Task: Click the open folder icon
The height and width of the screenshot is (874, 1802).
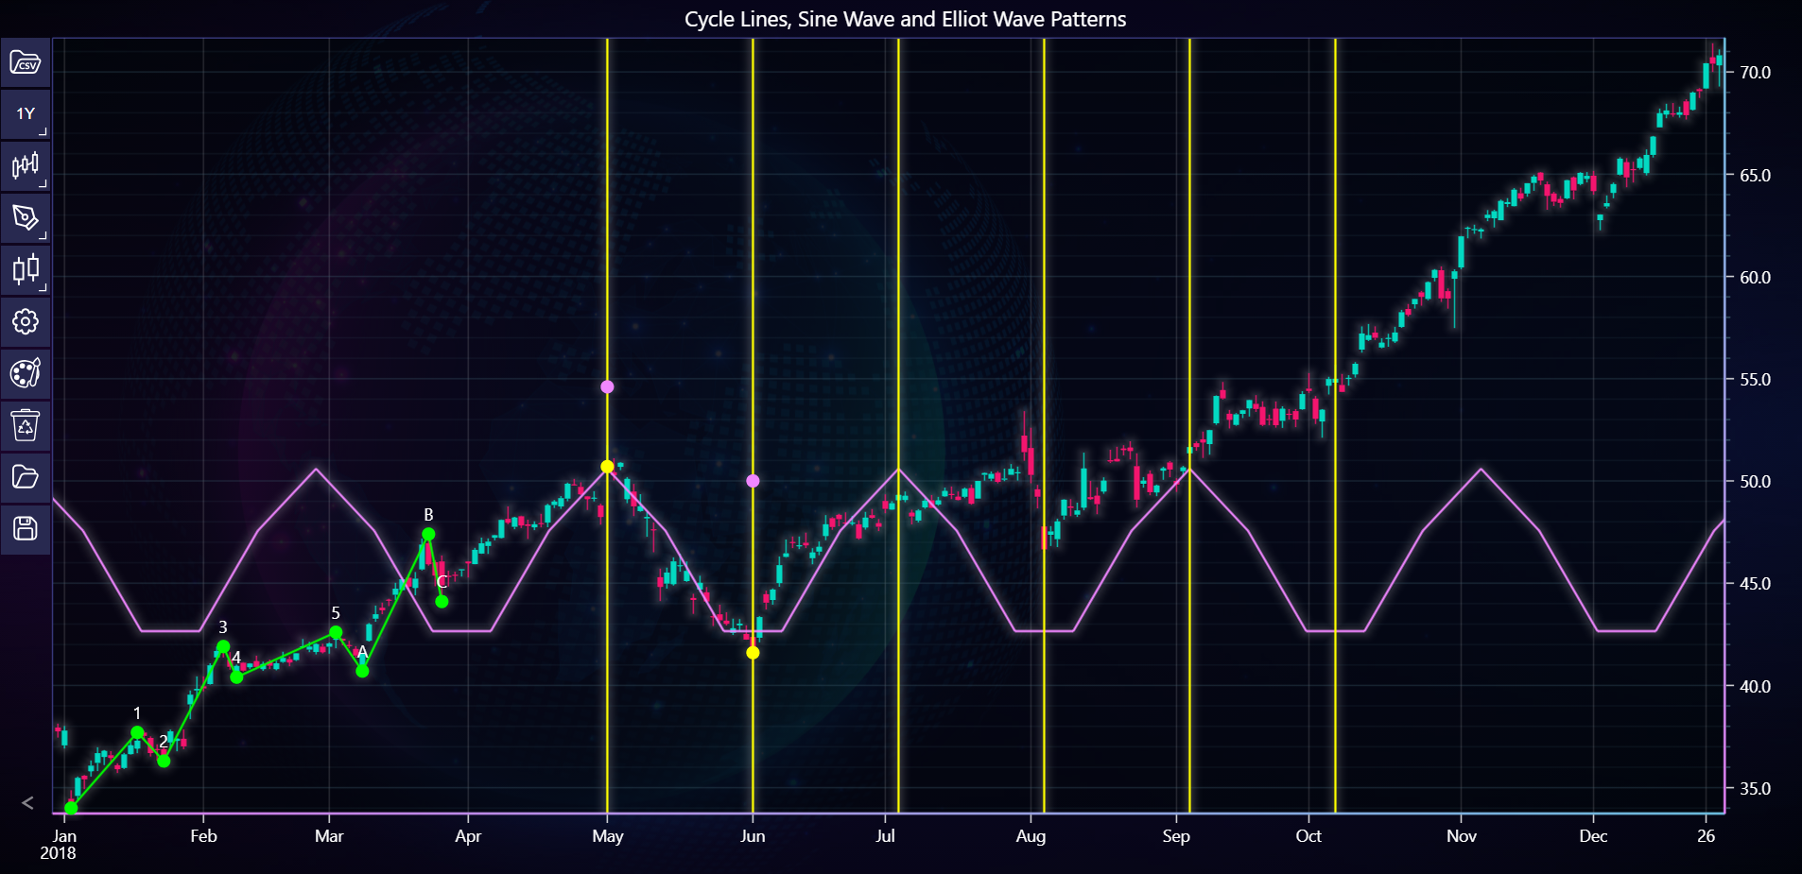Action: [26, 477]
